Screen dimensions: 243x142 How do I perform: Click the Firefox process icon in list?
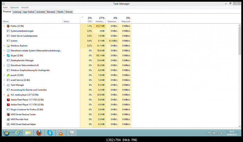pos(8,26)
